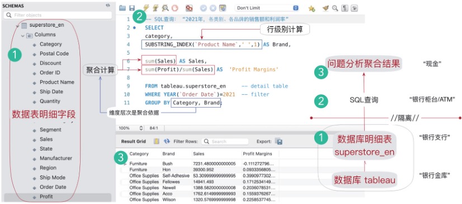Refresh the SCHEMAS list with the arrows icon
The height and width of the screenshot is (204, 462).
point(108,6)
